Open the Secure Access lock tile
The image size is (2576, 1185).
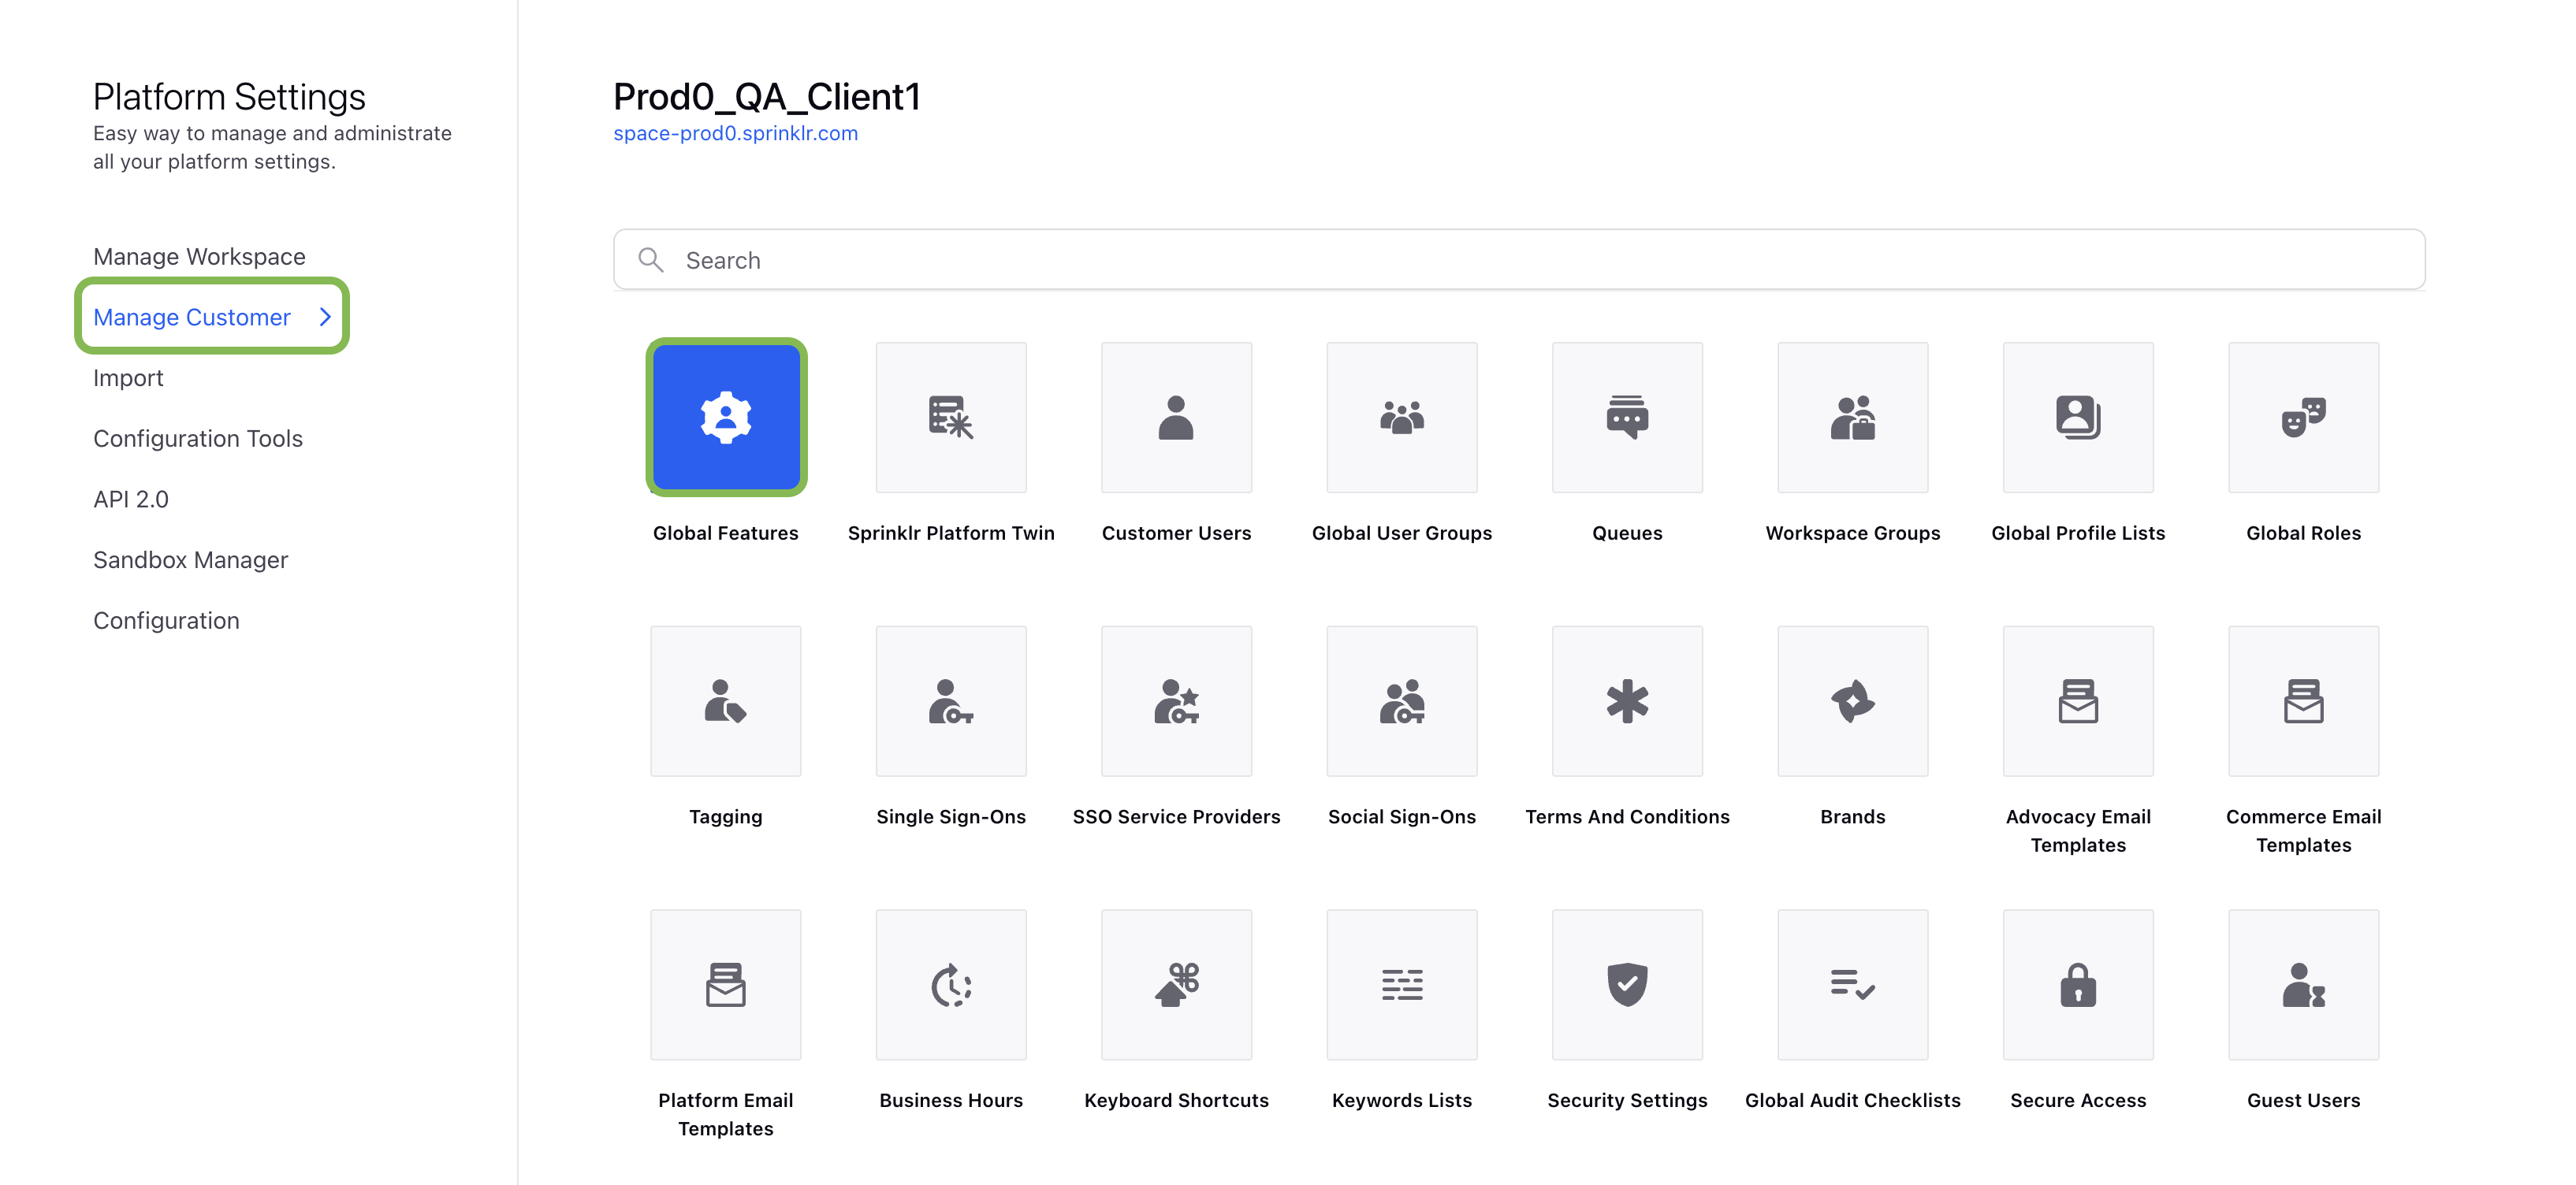[x=2078, y=984]
